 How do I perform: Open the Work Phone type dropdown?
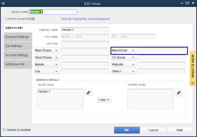[47, 57]
